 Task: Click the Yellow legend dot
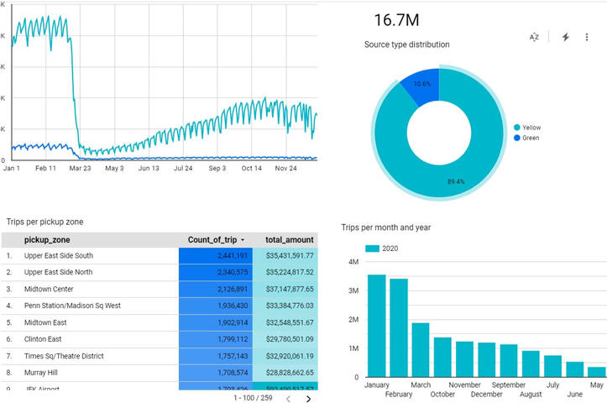click(x=515, y=128)
